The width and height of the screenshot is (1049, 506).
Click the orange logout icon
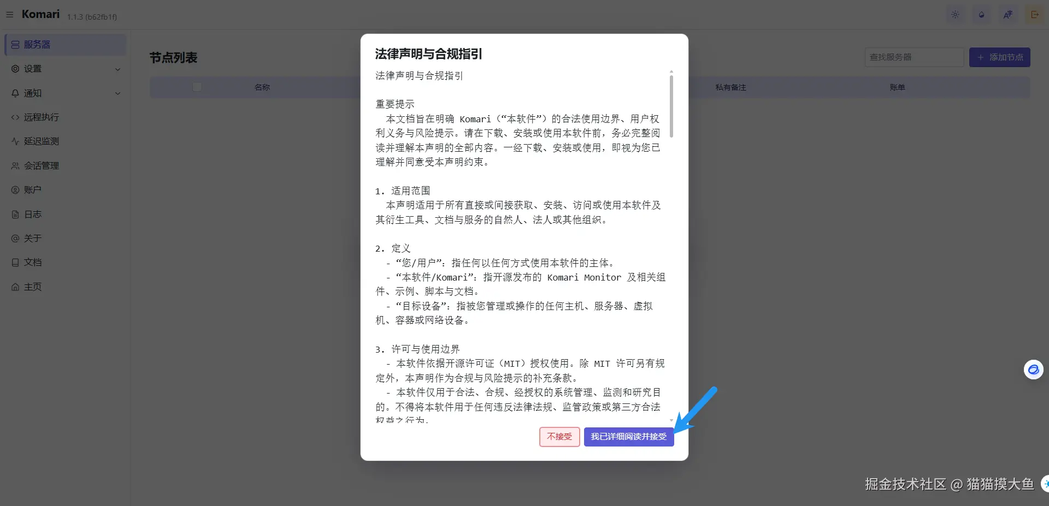(1034, 15)
